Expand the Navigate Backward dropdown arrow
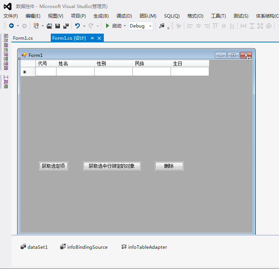279x269 pixels. tap(18, 26)
